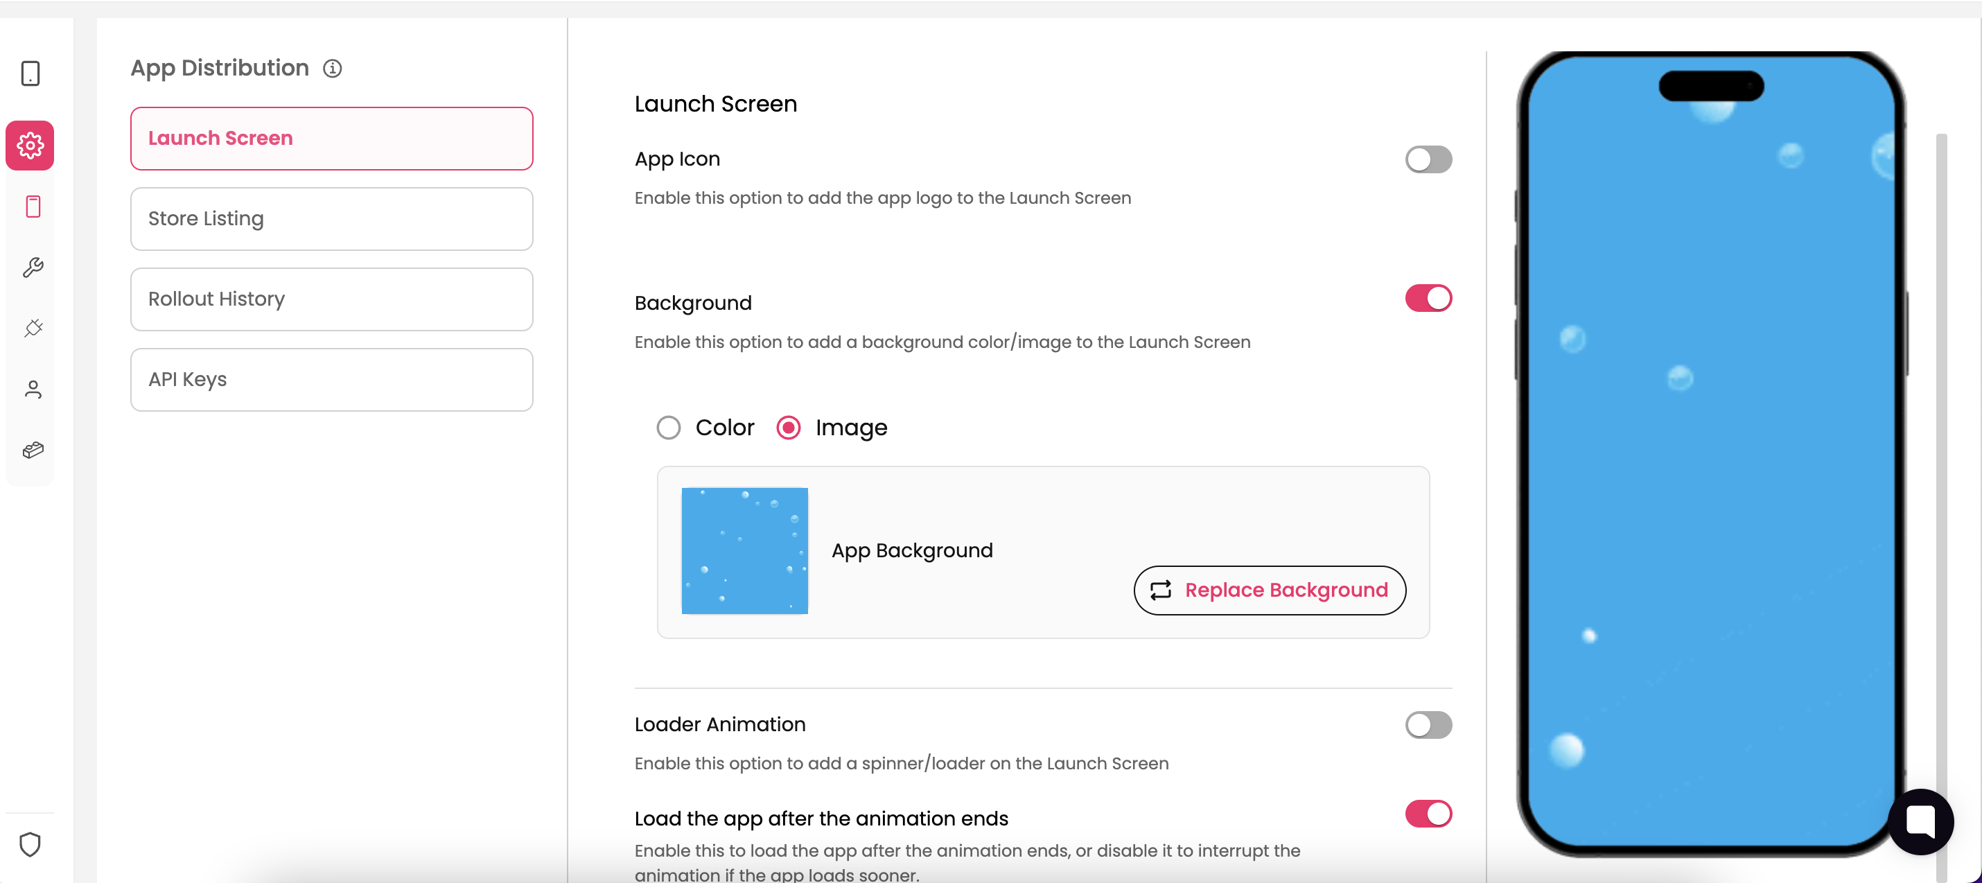
Task: Open the wrench tools sidebar icon
Action: (x=33, y=267)
